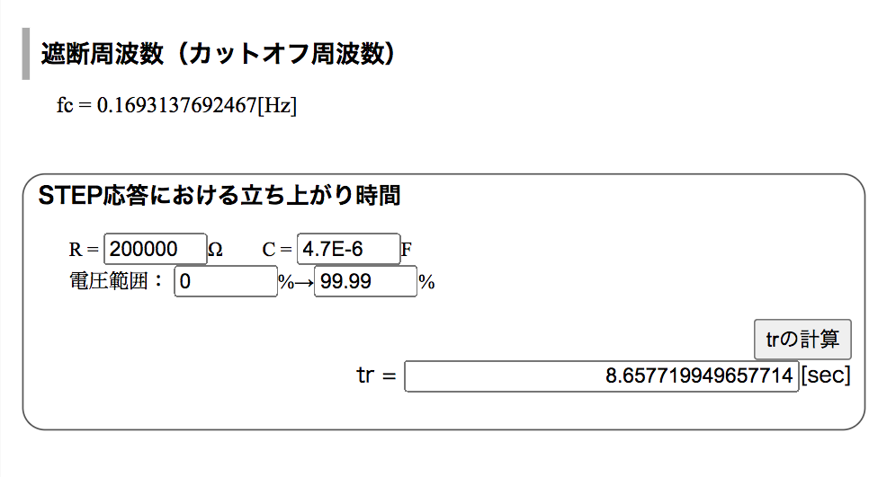This screenshot has width=887, height=477.
Task: Click the [sec] unit label
Action: pos(826,375)
